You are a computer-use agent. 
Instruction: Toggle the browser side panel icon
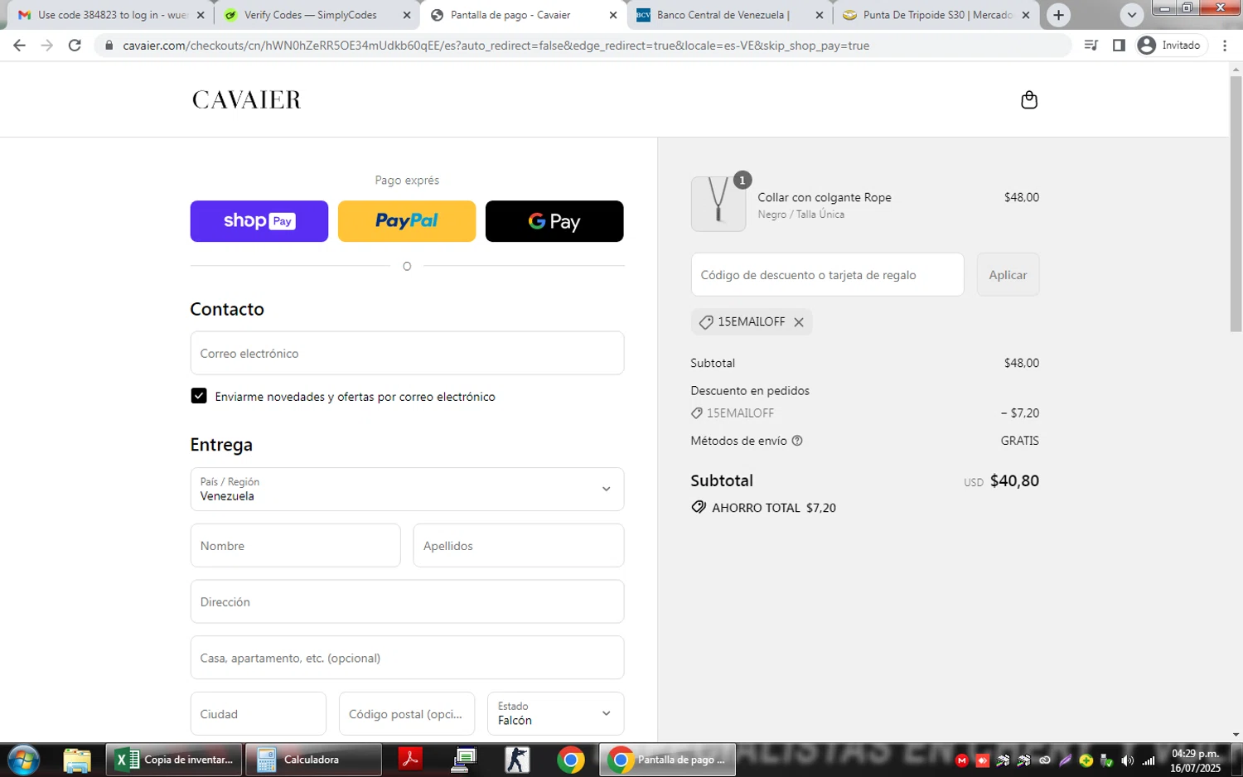point(1119,46)
